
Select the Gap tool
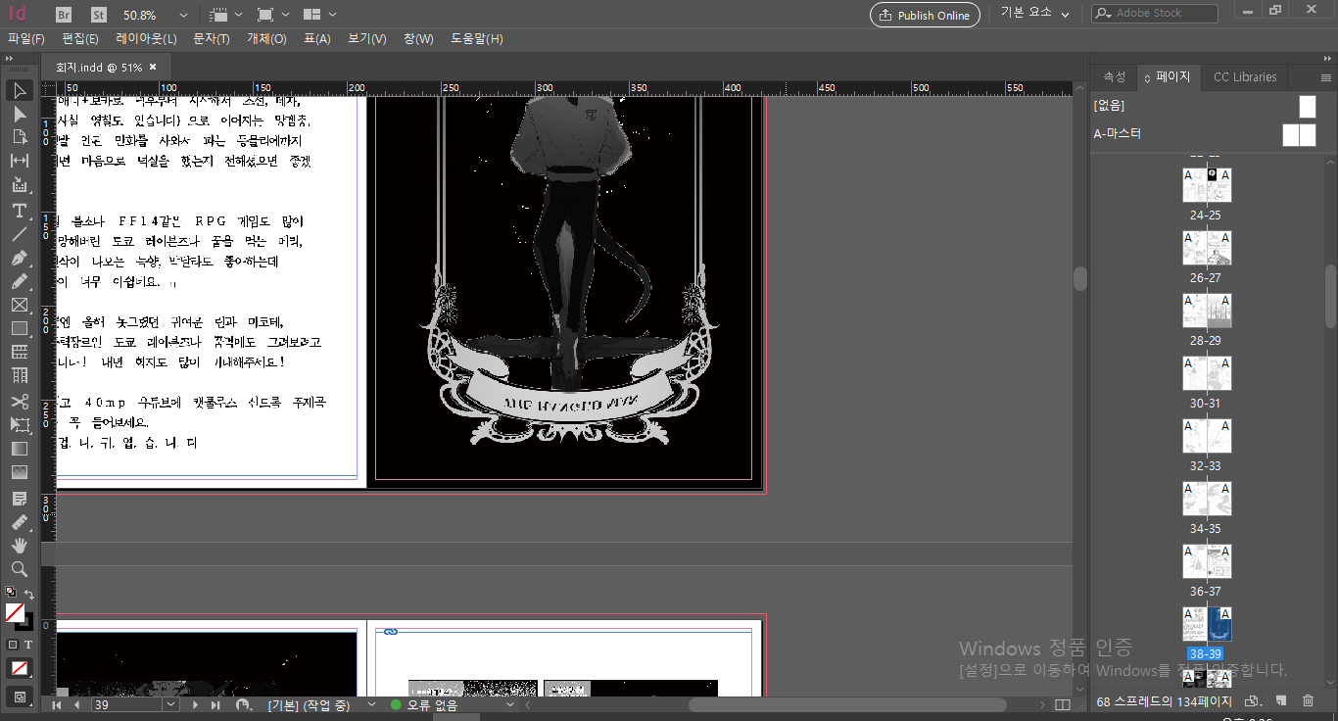(20, 161)
